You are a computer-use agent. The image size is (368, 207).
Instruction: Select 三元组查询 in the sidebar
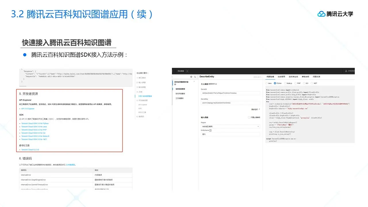click(179, 98)
